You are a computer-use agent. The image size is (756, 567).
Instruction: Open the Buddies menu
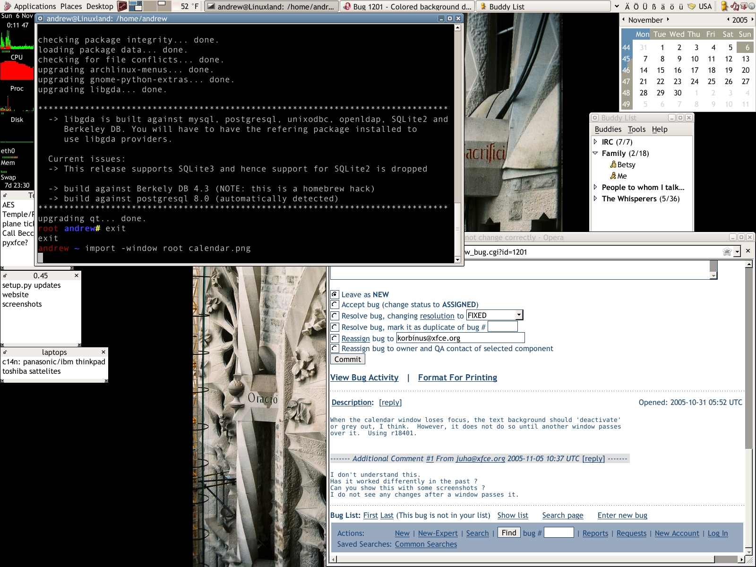(608, 129)
